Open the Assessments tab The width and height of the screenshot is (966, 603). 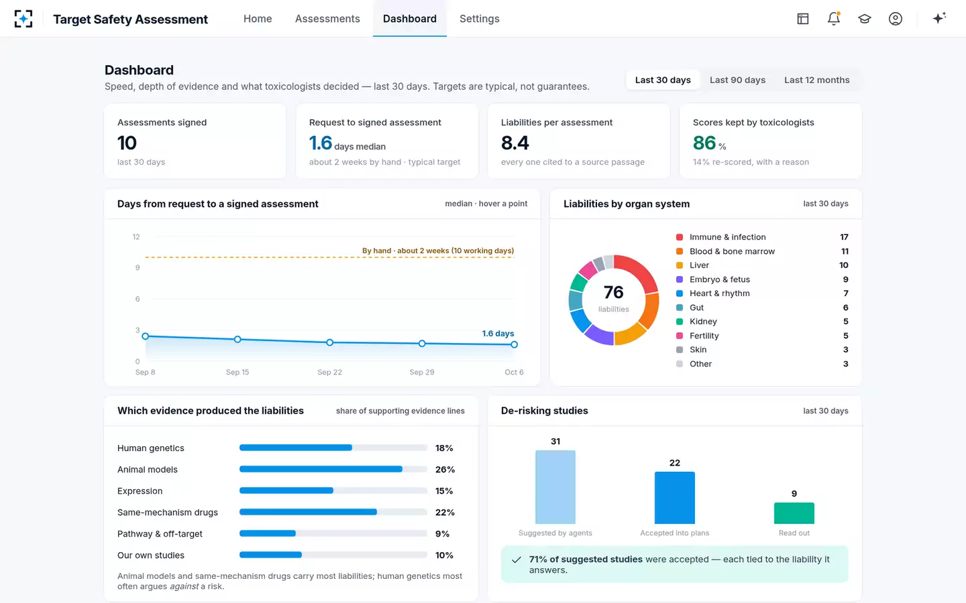click(x=327, y=19)
